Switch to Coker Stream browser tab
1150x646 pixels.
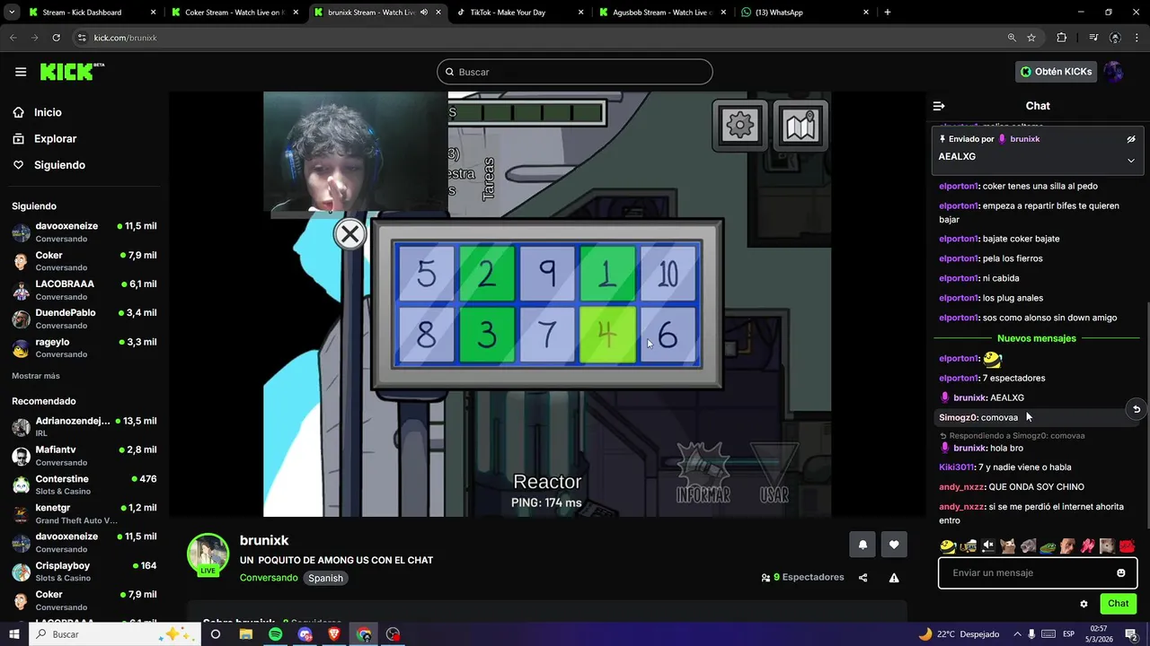click(234, 13)
